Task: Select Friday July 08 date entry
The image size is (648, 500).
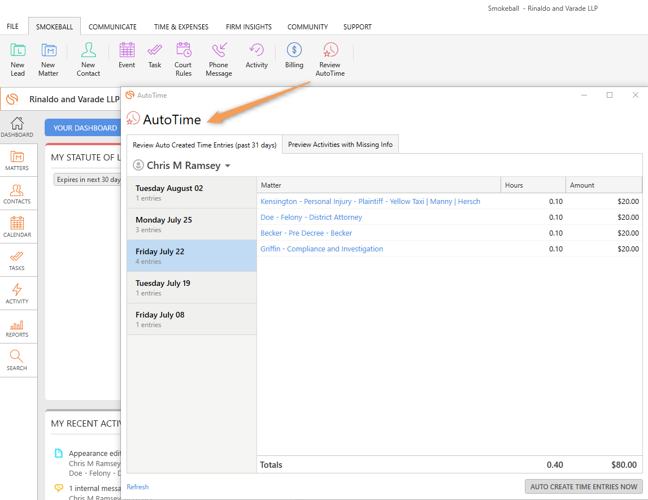Action: pyautogui.click(x=192, y=319)
